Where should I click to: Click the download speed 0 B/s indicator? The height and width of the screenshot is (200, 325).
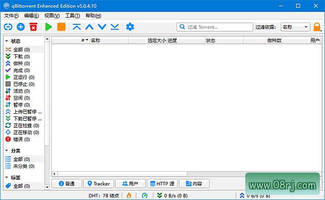tap(173, 195)
